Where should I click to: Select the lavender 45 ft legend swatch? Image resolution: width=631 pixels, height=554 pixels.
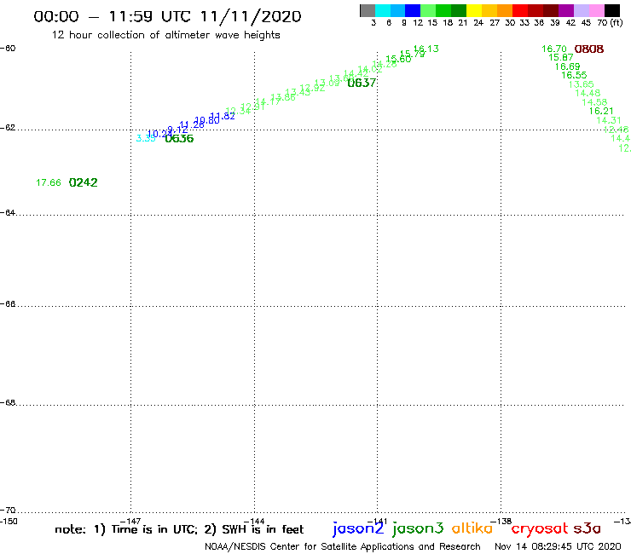(x=581, y=10)
